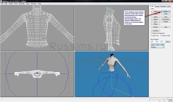Open the Relative mode dropdown

coord(158,47)
